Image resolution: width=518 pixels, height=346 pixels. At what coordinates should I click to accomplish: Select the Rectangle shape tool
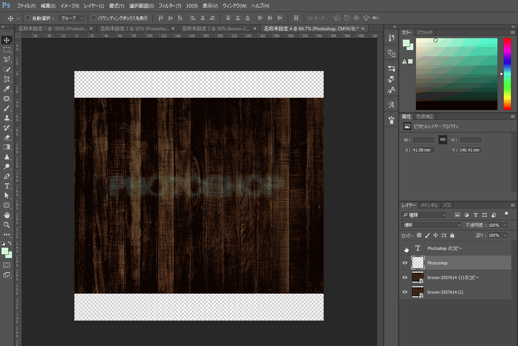[7, 205]
